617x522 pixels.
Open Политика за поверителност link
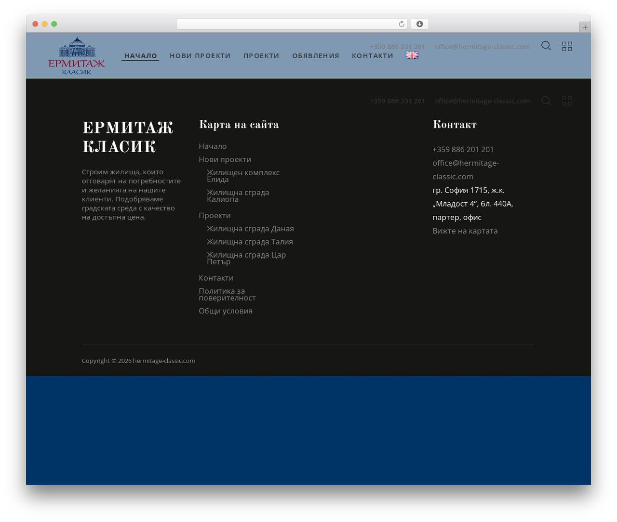227,294
